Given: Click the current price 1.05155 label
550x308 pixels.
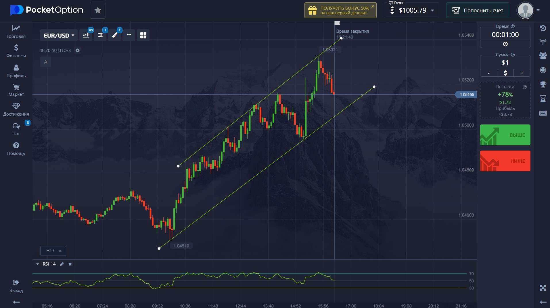Looking at the screenshot, I should pos(466,94).
